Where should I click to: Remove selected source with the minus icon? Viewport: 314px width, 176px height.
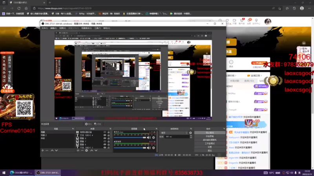point(82,151)
